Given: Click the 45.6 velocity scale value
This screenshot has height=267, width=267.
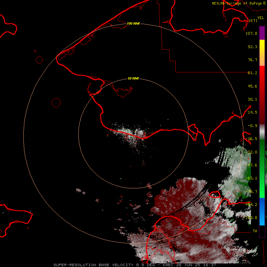Looking at the screenshot, I should point(252,86).
